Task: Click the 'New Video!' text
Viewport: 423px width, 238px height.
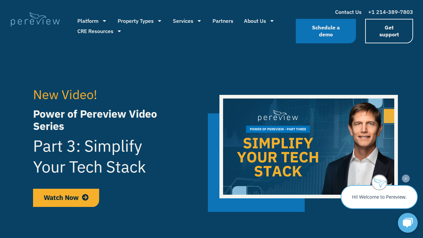Action: [65, 95]
